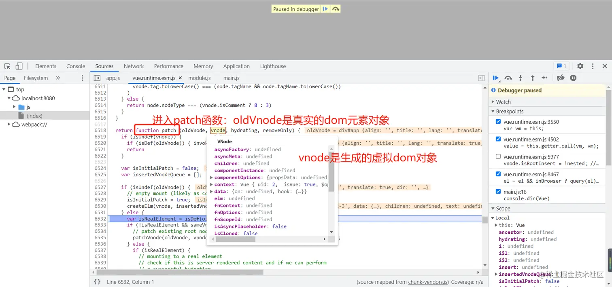612x287 pixels.
Task: Open the Memory panel
Action: 203,66
